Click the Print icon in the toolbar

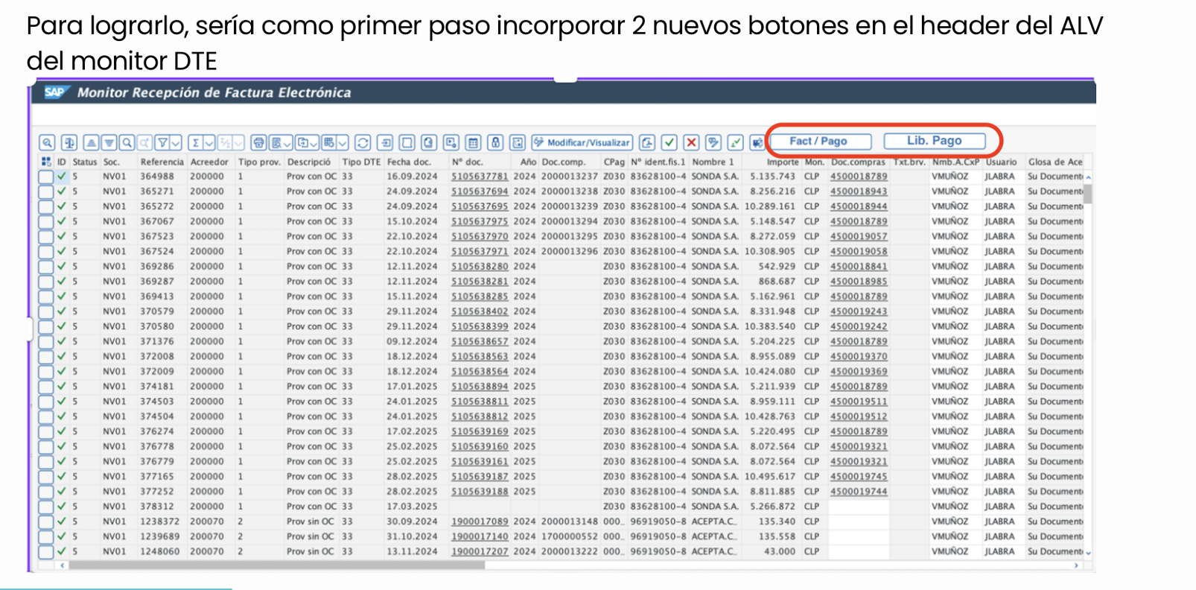pos(258,142)
